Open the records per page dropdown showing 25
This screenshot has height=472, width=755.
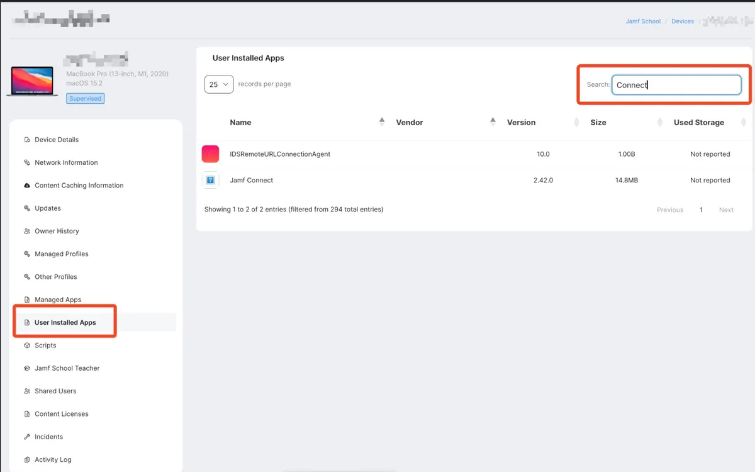click(x=218, y=83)
